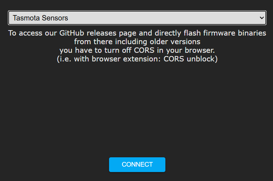
Task: Click the "from there including" text
Action: (105, 41)
